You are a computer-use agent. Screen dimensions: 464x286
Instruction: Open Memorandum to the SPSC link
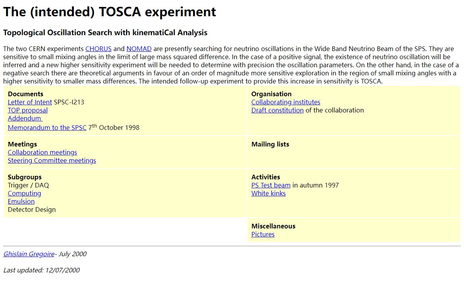tap(47, 128)
